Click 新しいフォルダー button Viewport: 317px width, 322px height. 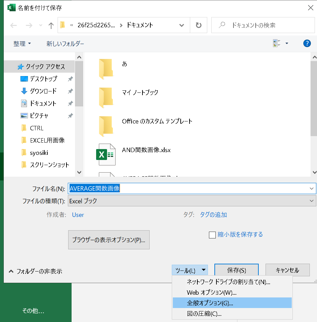65,44
